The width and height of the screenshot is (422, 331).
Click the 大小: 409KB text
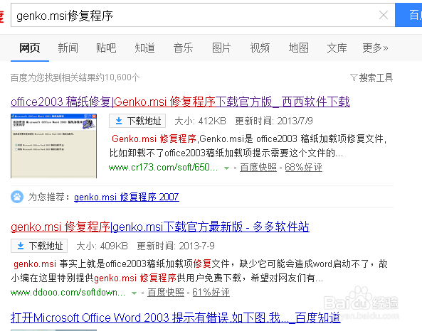pyautogui.click(x=102, y=246)
